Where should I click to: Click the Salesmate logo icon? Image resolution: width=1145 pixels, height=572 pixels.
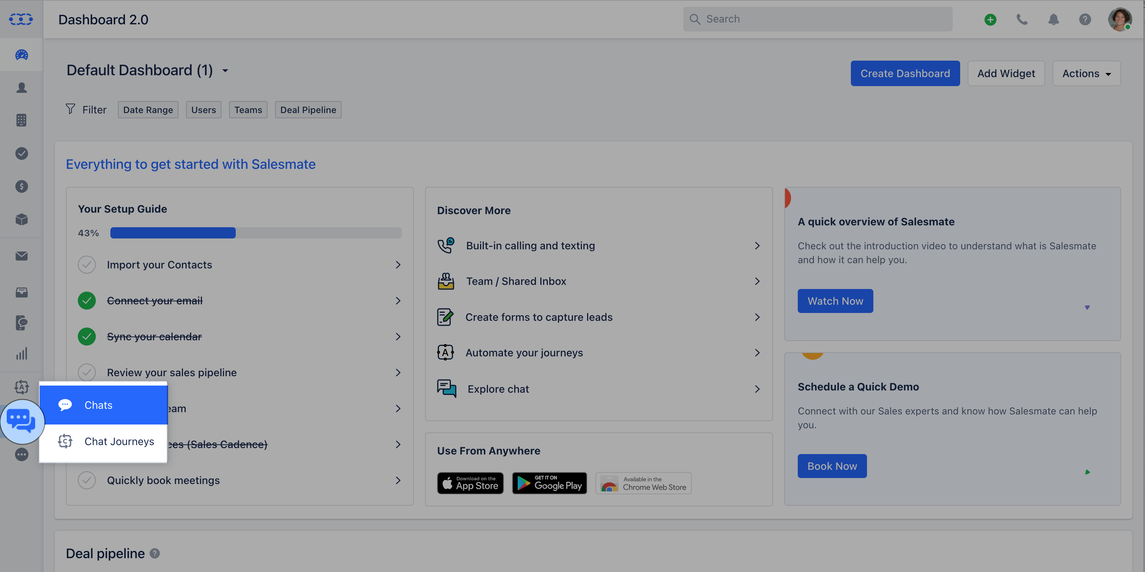pyautogui.click(x=21, y=19)
